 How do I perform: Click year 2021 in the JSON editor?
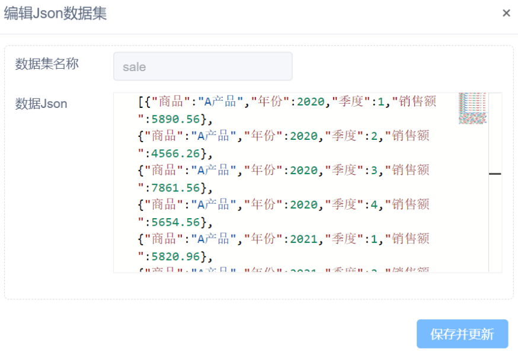pos(311,239)
